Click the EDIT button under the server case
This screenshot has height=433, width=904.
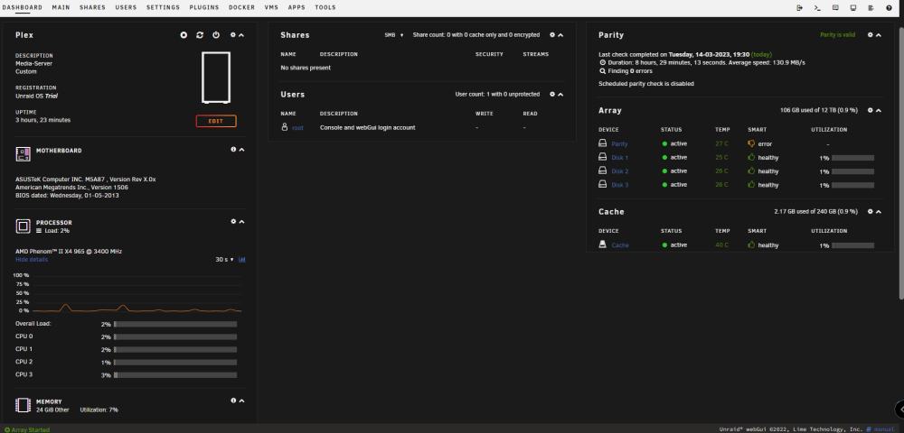tap(216, 122)
